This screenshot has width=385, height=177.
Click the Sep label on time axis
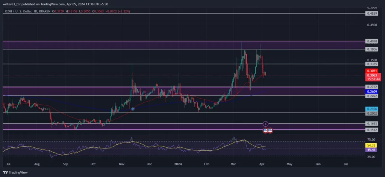65,163
